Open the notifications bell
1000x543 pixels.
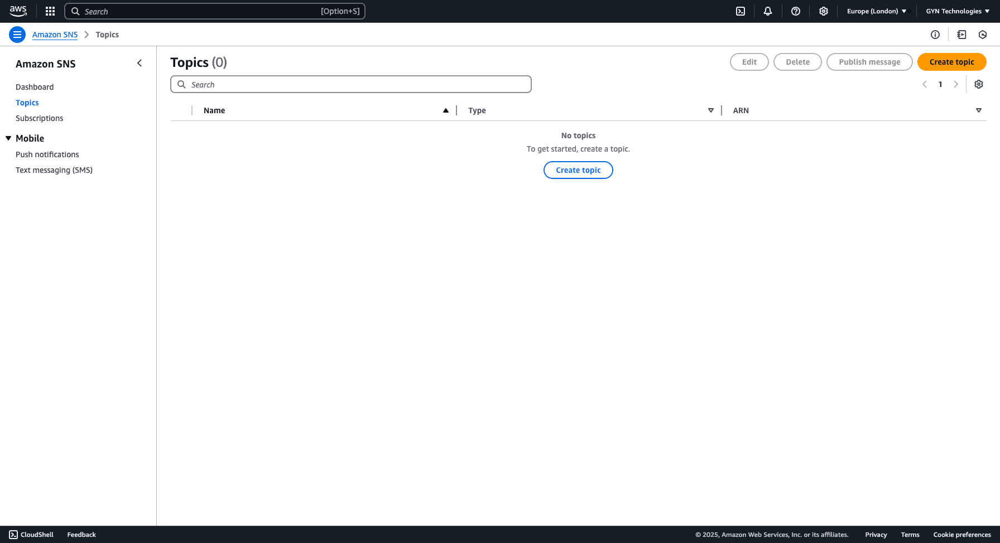click(768, 11)
